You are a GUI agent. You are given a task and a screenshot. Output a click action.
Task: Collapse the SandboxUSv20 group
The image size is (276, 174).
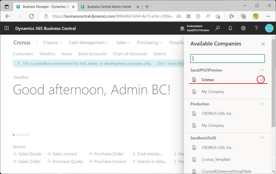[262, 138]
